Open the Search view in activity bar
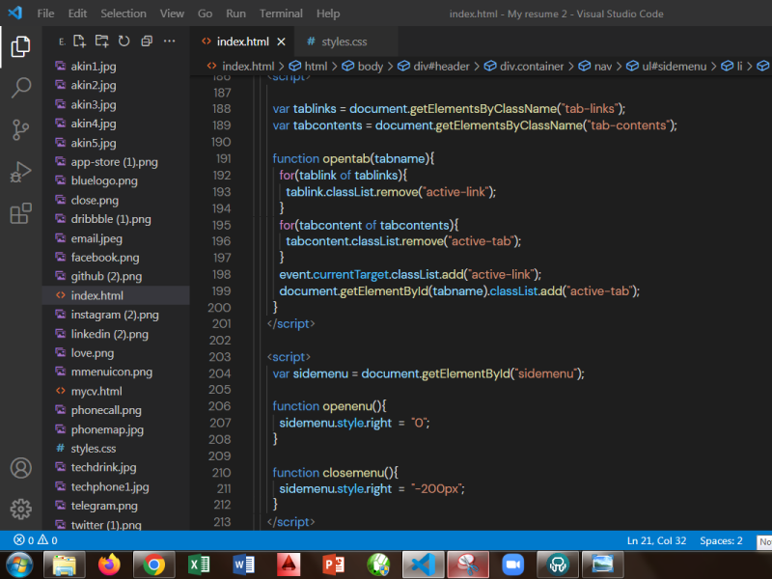 [20, 89]
